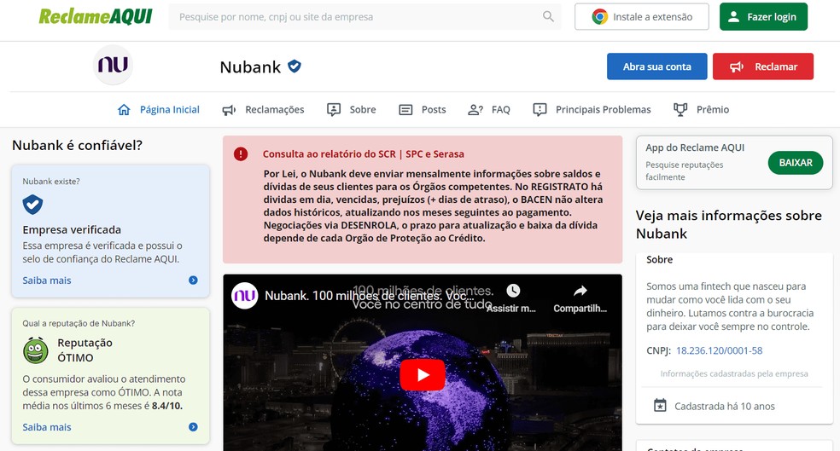Click the BAIXAR app button
This screenshot has width=840, height=451.
click(x=796, y=163)
